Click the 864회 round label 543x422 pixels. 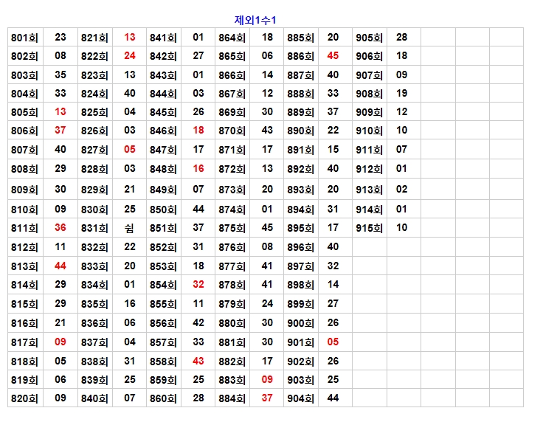point(232,38)
